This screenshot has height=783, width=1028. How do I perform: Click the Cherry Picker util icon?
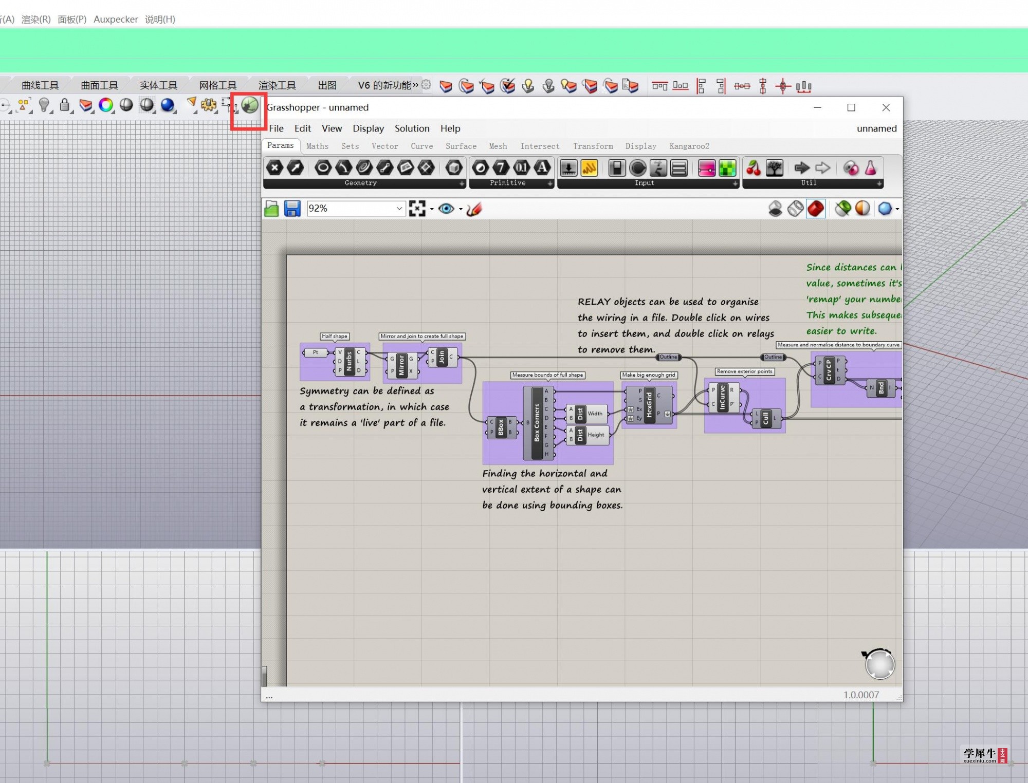coord(754,168)
